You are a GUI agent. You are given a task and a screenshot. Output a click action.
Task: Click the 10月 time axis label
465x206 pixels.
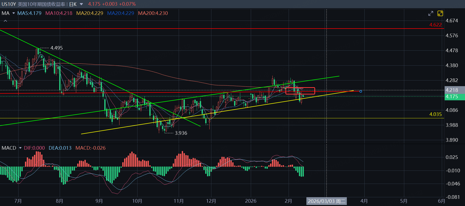[x=137, y=201]
